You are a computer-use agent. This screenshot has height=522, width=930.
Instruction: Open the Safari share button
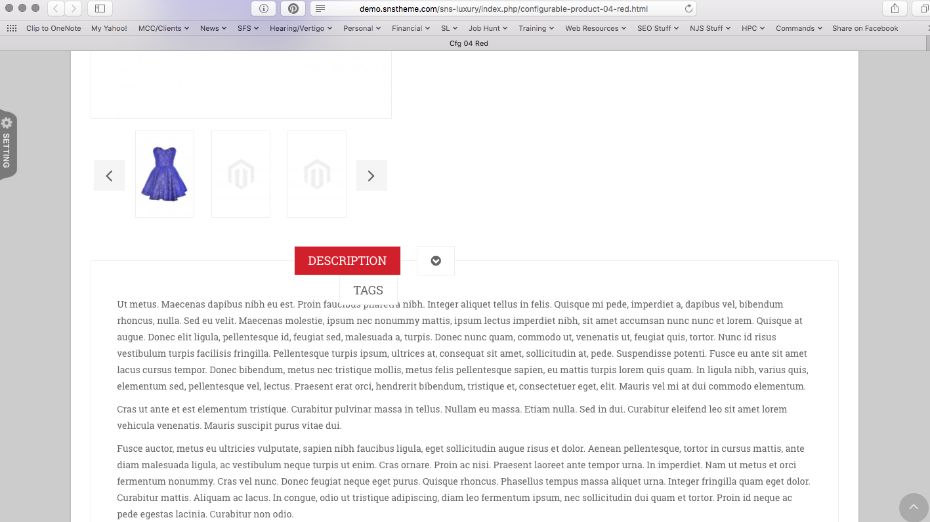(895, 9)
